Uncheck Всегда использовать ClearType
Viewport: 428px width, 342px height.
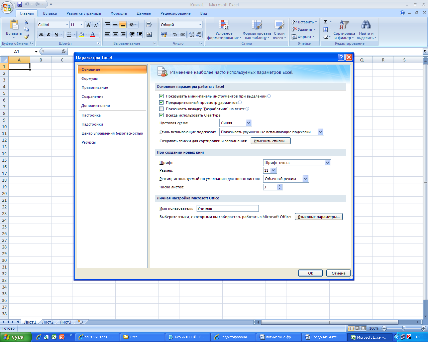coord(162,115)
